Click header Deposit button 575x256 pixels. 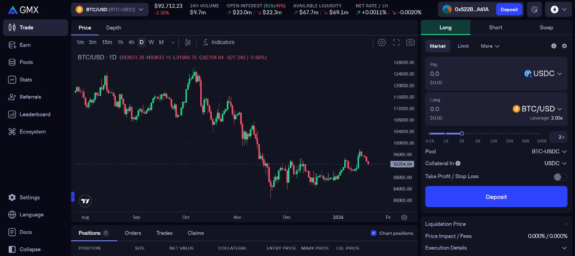point(509,9)
